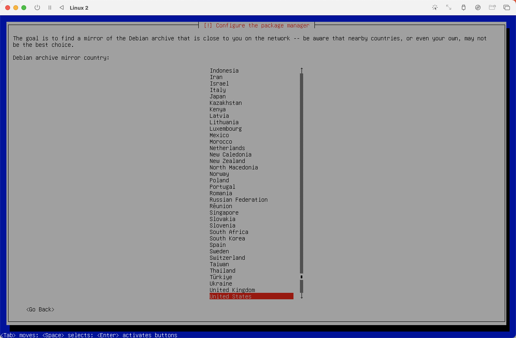Pause the Linux 2 virtual machine
This screenshot has width=516, height=338.
(x=50, y=7)
